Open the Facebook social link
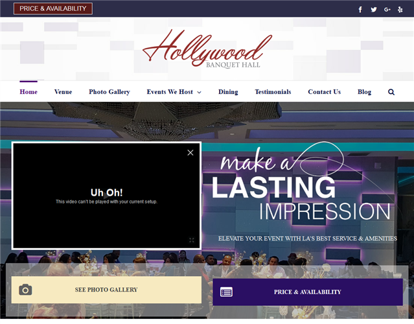The height and width of the screenshot is (324, 414). click(360, 10)
